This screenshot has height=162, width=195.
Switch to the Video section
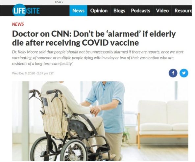pyautogui.click(x=162, y=11)
